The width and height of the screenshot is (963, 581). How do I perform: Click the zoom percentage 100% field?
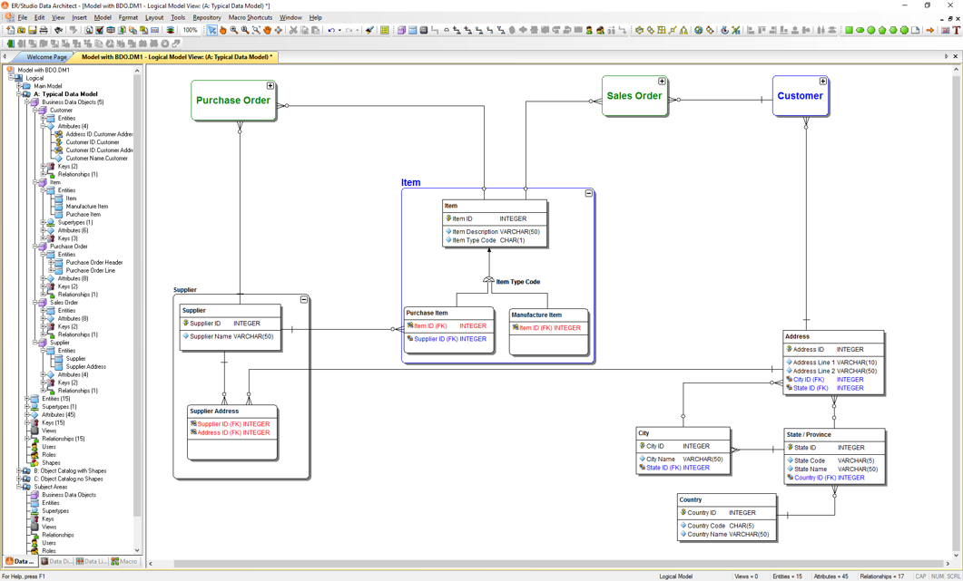coord(191,30)
